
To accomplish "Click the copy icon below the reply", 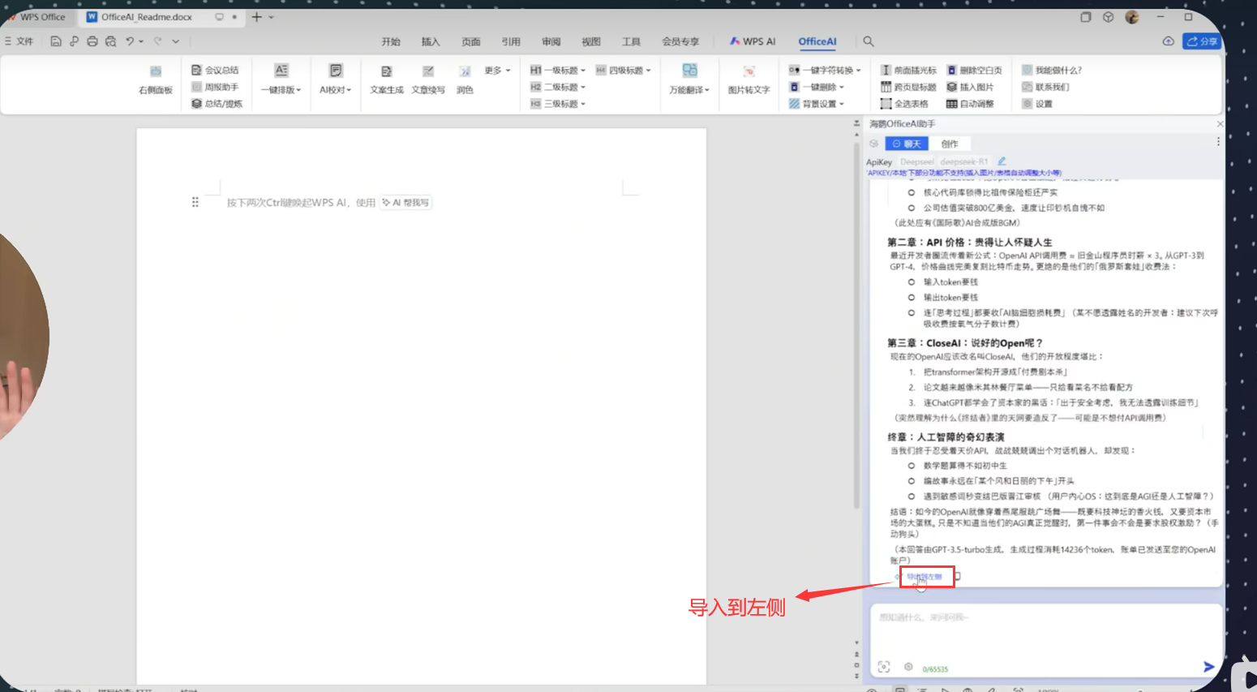I will 958,577.
